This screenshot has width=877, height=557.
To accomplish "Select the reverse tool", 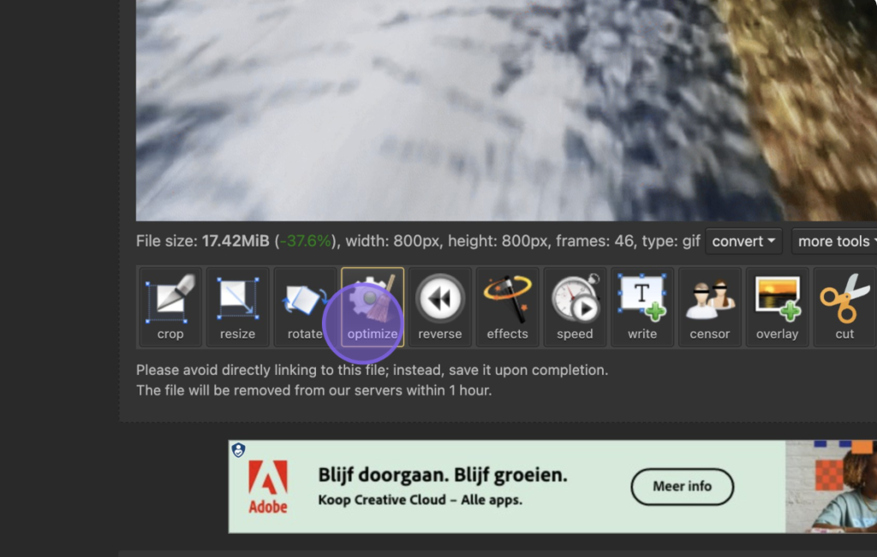I will pyautogui.click(x=440, y=306).
